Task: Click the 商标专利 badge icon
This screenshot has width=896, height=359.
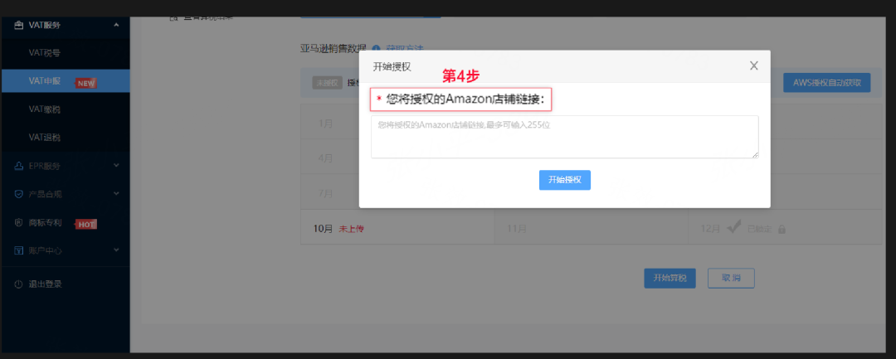Action: 18,222
